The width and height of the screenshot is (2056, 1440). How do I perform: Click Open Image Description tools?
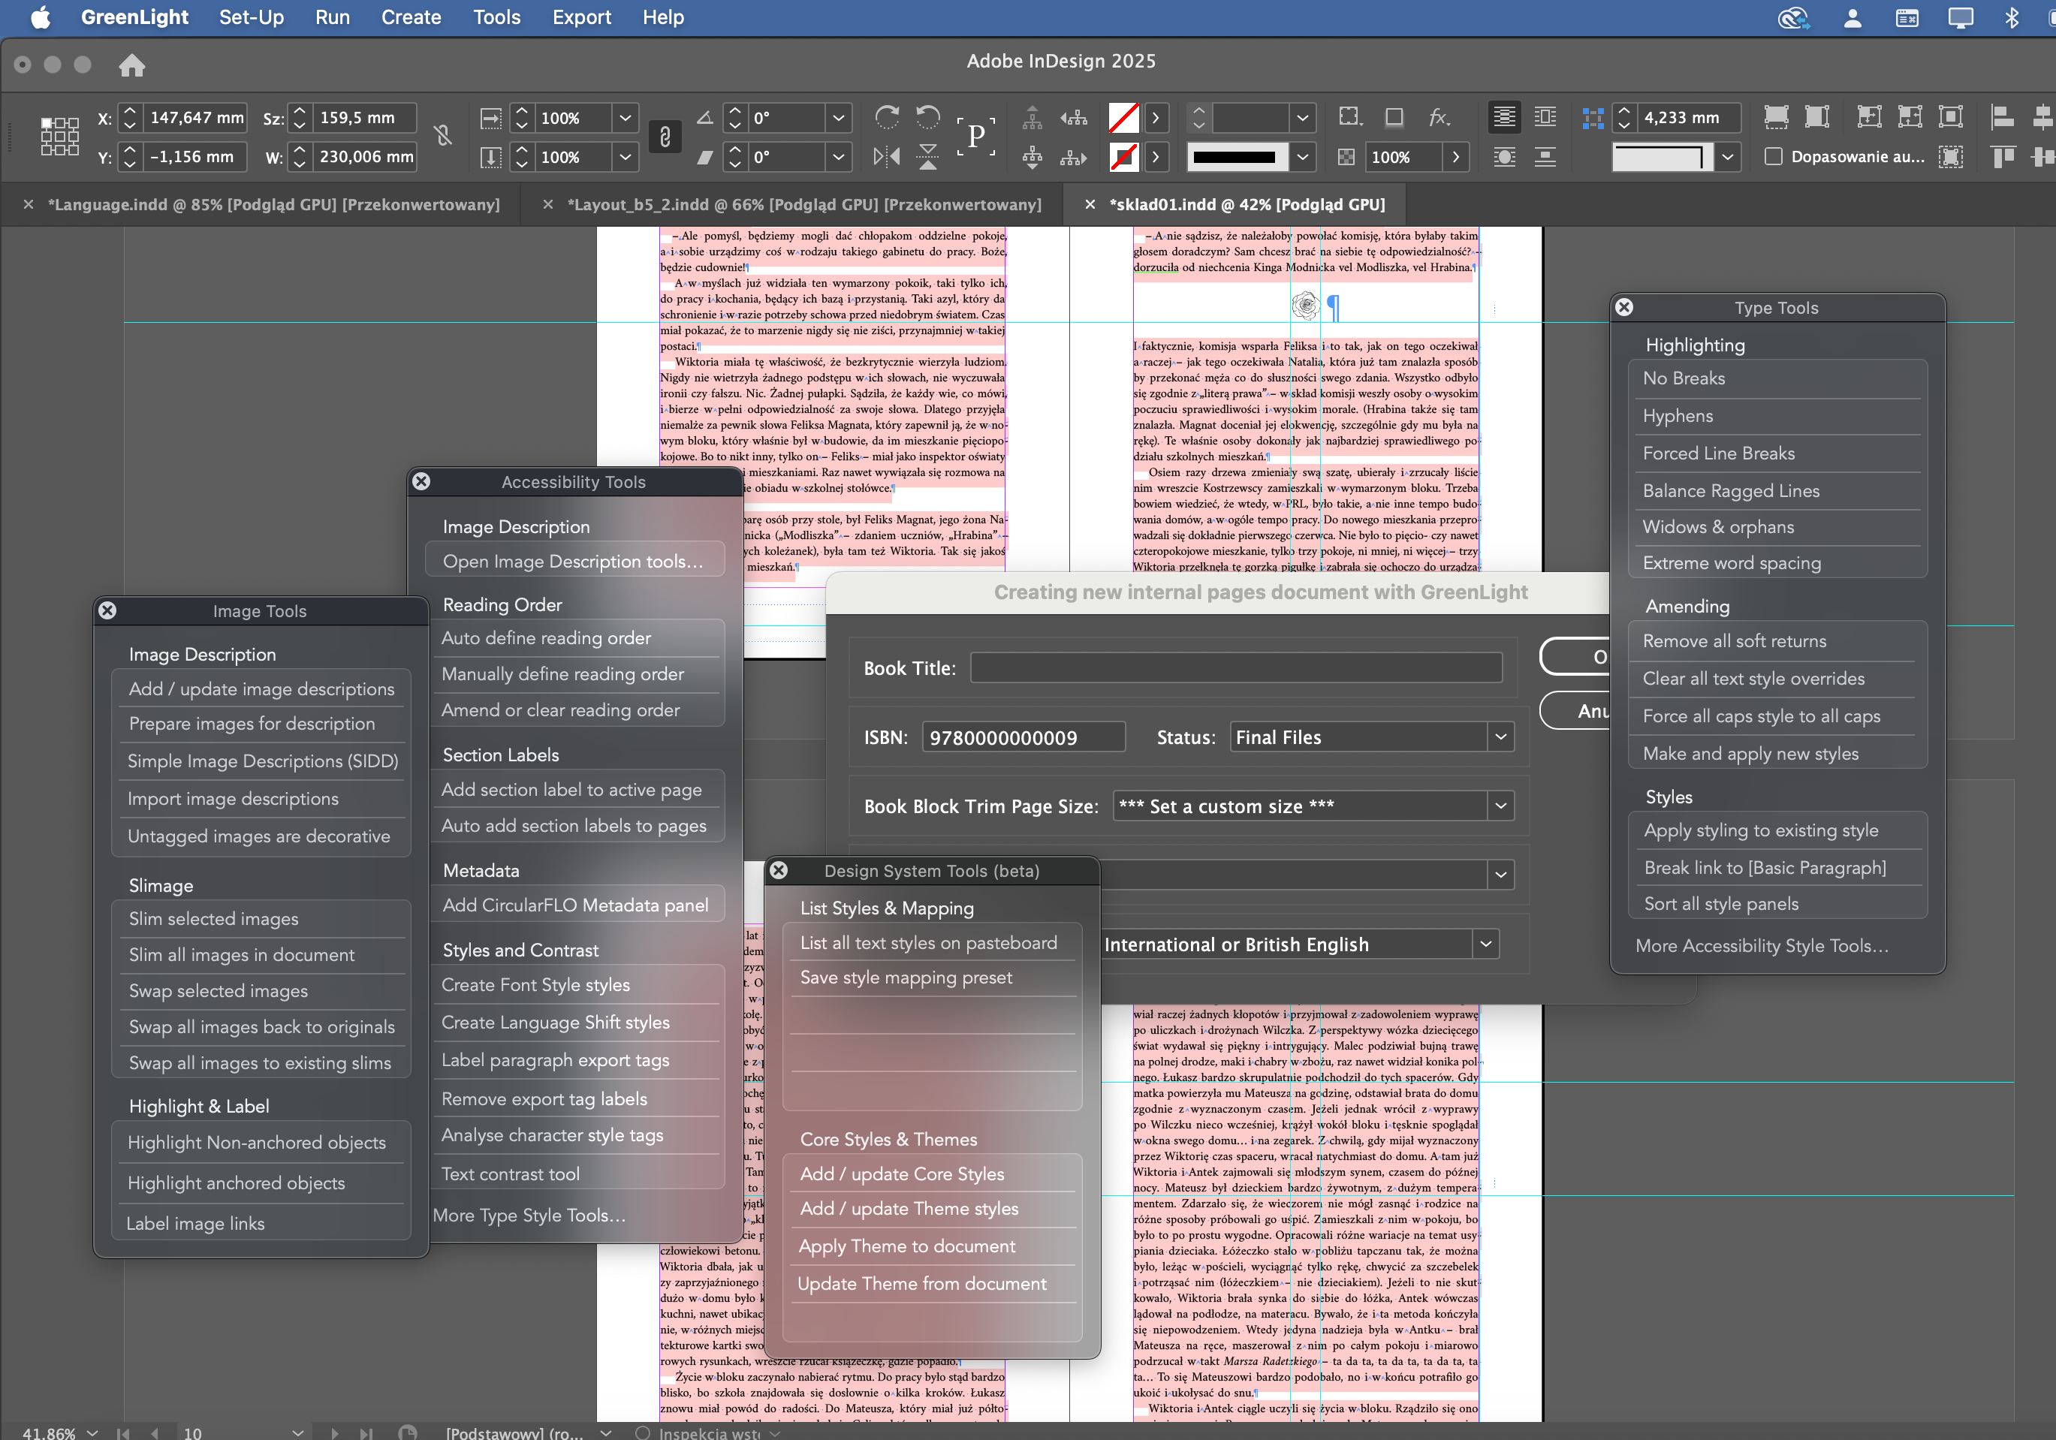(573, 562)
